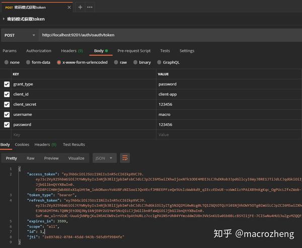Click the empty Key placeholder field
The width and height of the screenshot is (302, 248).
pos(84,135)
